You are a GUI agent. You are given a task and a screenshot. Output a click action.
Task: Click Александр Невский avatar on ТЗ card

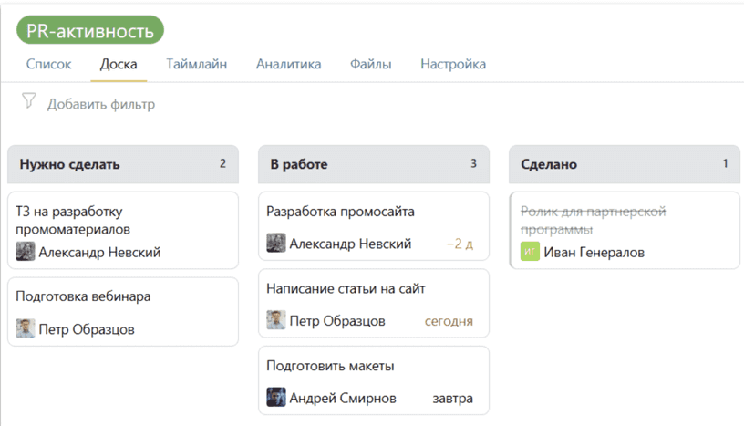[x=26, y=252]
